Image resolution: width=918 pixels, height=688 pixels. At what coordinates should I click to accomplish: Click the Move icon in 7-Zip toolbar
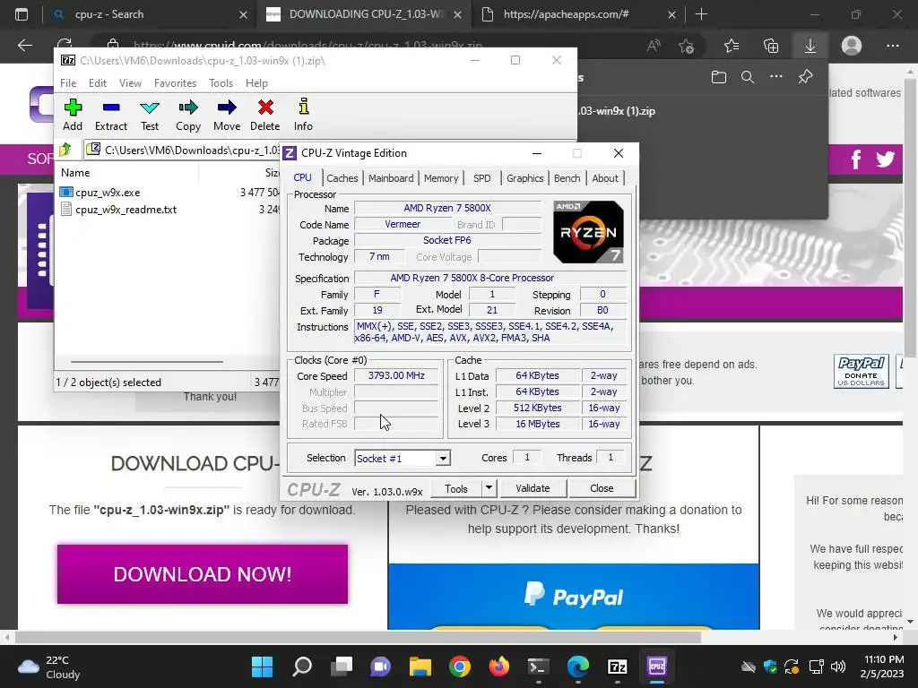(x=227, y=115)
